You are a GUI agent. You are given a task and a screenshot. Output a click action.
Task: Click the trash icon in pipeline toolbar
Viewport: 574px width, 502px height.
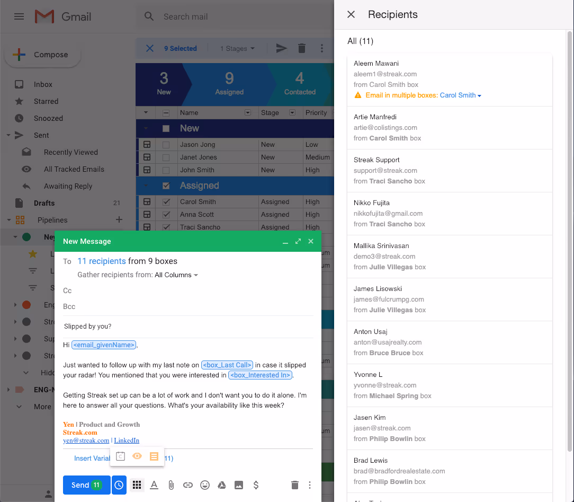pyautogui.click(x=302, y=48)
